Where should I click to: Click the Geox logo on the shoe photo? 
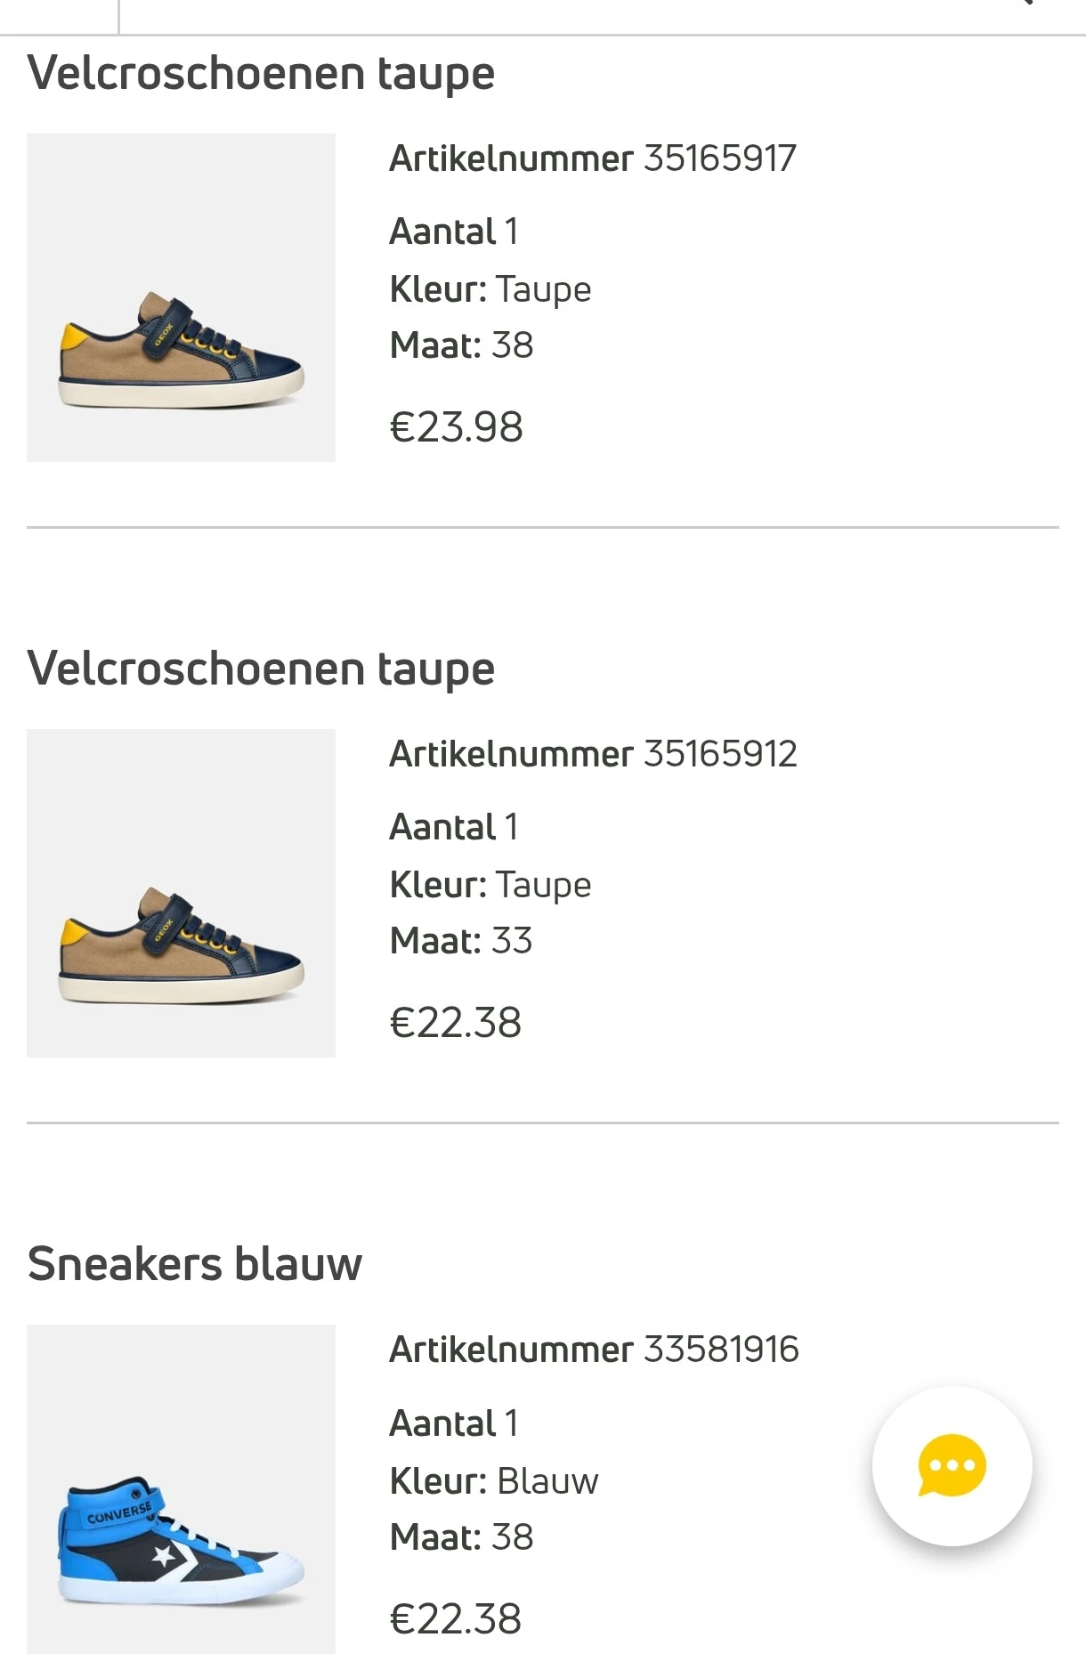(x=165, y=336)
